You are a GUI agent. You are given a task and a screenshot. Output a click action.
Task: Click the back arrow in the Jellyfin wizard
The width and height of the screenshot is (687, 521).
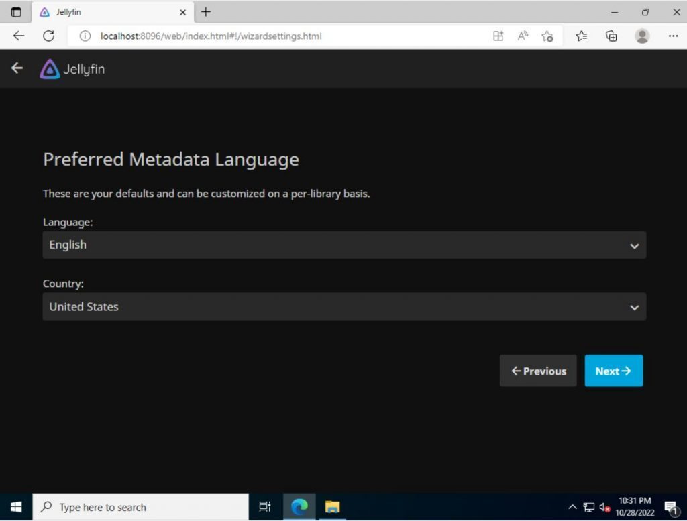coord(16,68)
